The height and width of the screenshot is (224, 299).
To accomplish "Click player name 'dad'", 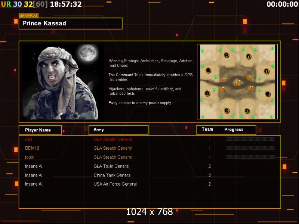I will [29, 139].
